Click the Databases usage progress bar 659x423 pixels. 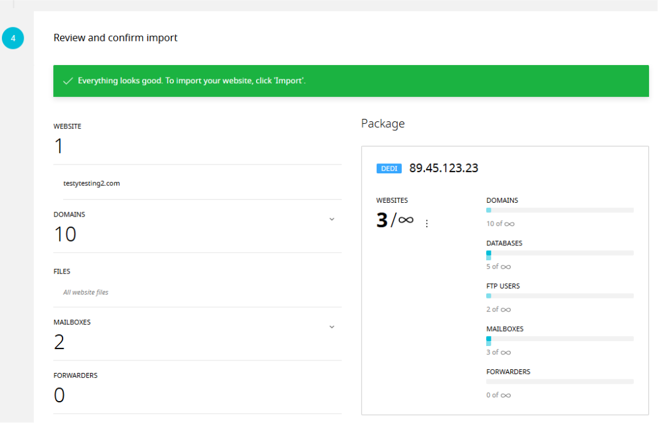tap(560, 253)
